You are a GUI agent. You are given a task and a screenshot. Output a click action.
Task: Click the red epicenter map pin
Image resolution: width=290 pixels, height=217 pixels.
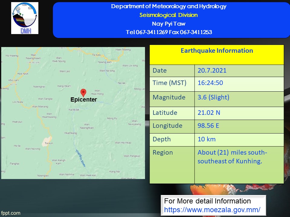pyautogui.click(x=83, y=93)
